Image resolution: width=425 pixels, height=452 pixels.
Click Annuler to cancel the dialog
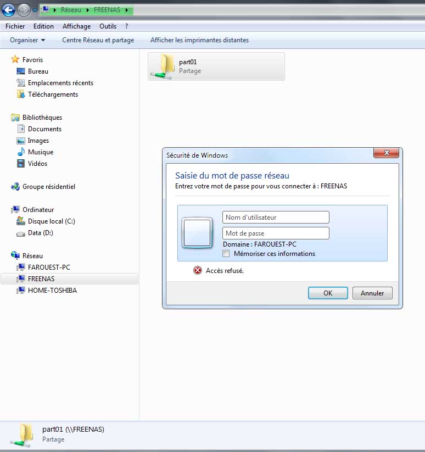click(x=372, y=293)
